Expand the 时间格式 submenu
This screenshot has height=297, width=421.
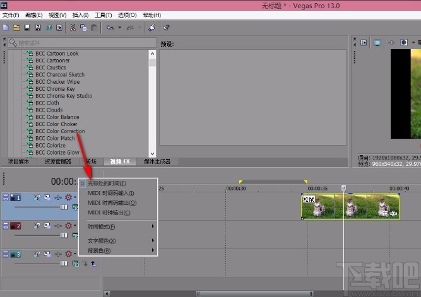[117, 226]
